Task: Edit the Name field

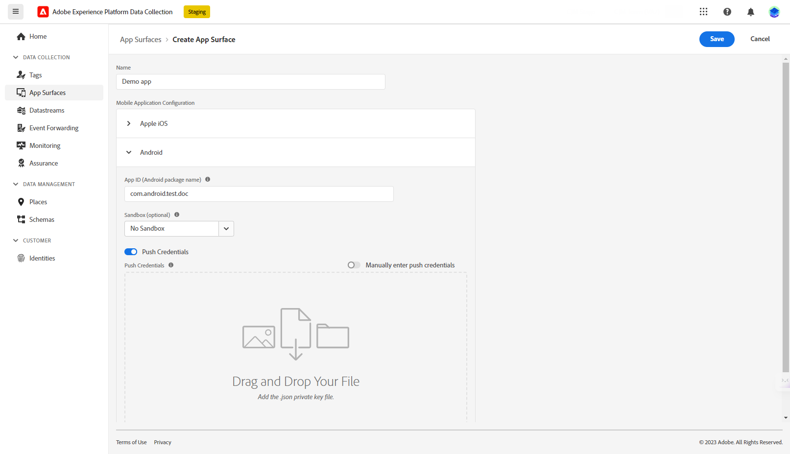Action: [x=251, y=82]
